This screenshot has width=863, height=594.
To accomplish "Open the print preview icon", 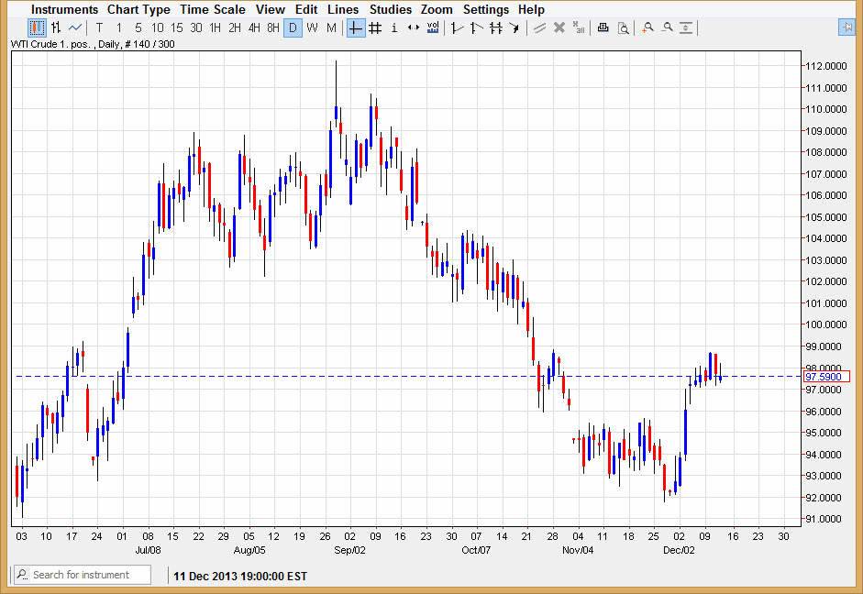I will coord(623,27).
